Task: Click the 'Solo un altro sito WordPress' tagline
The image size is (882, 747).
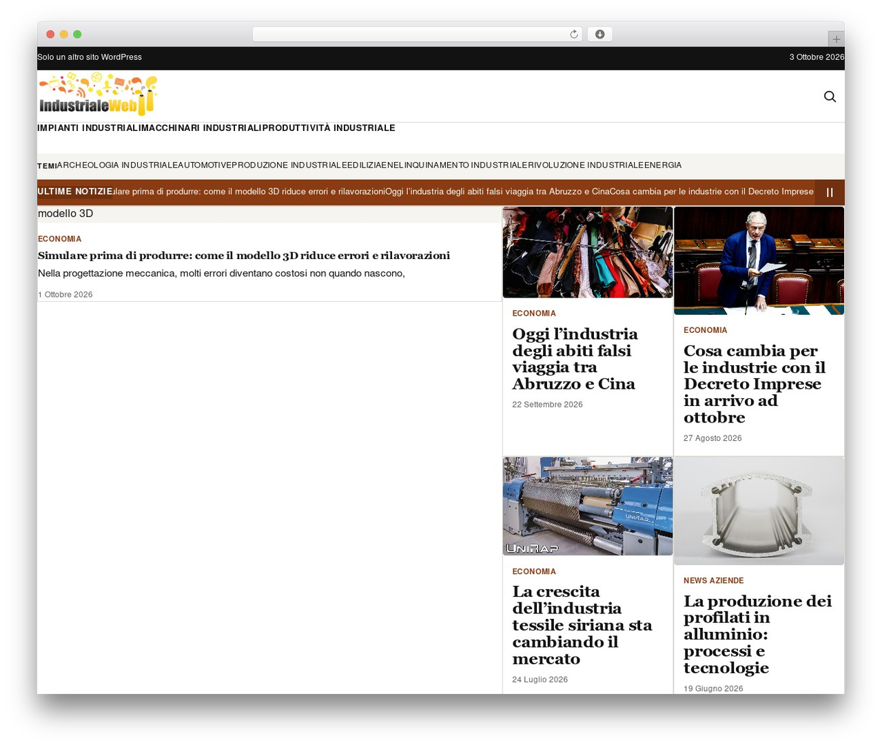Action: coord(90,57)
